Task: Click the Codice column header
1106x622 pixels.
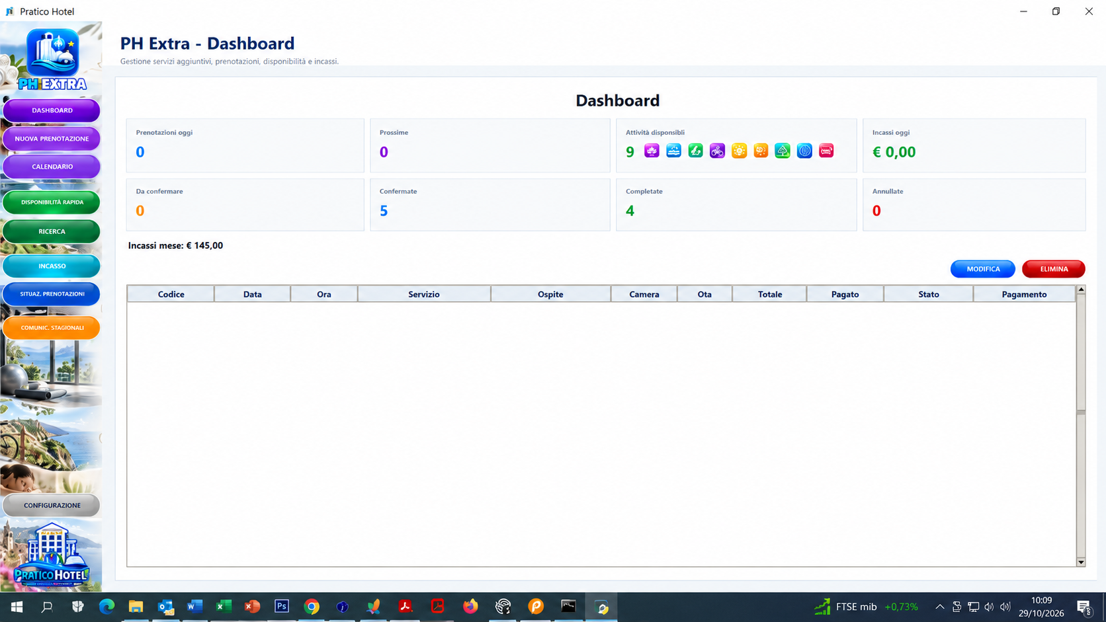Action: (171, 294)
